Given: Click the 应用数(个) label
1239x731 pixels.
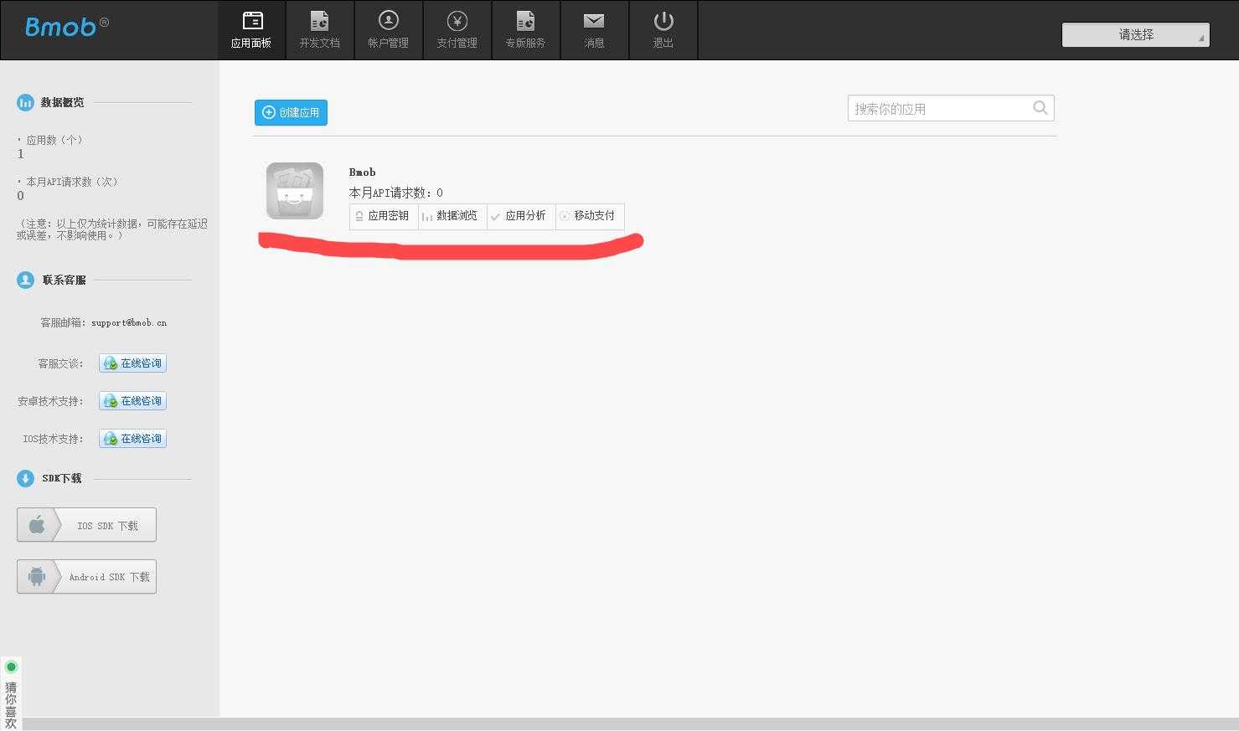Looking at the screenshot, I should coord(54,140).
